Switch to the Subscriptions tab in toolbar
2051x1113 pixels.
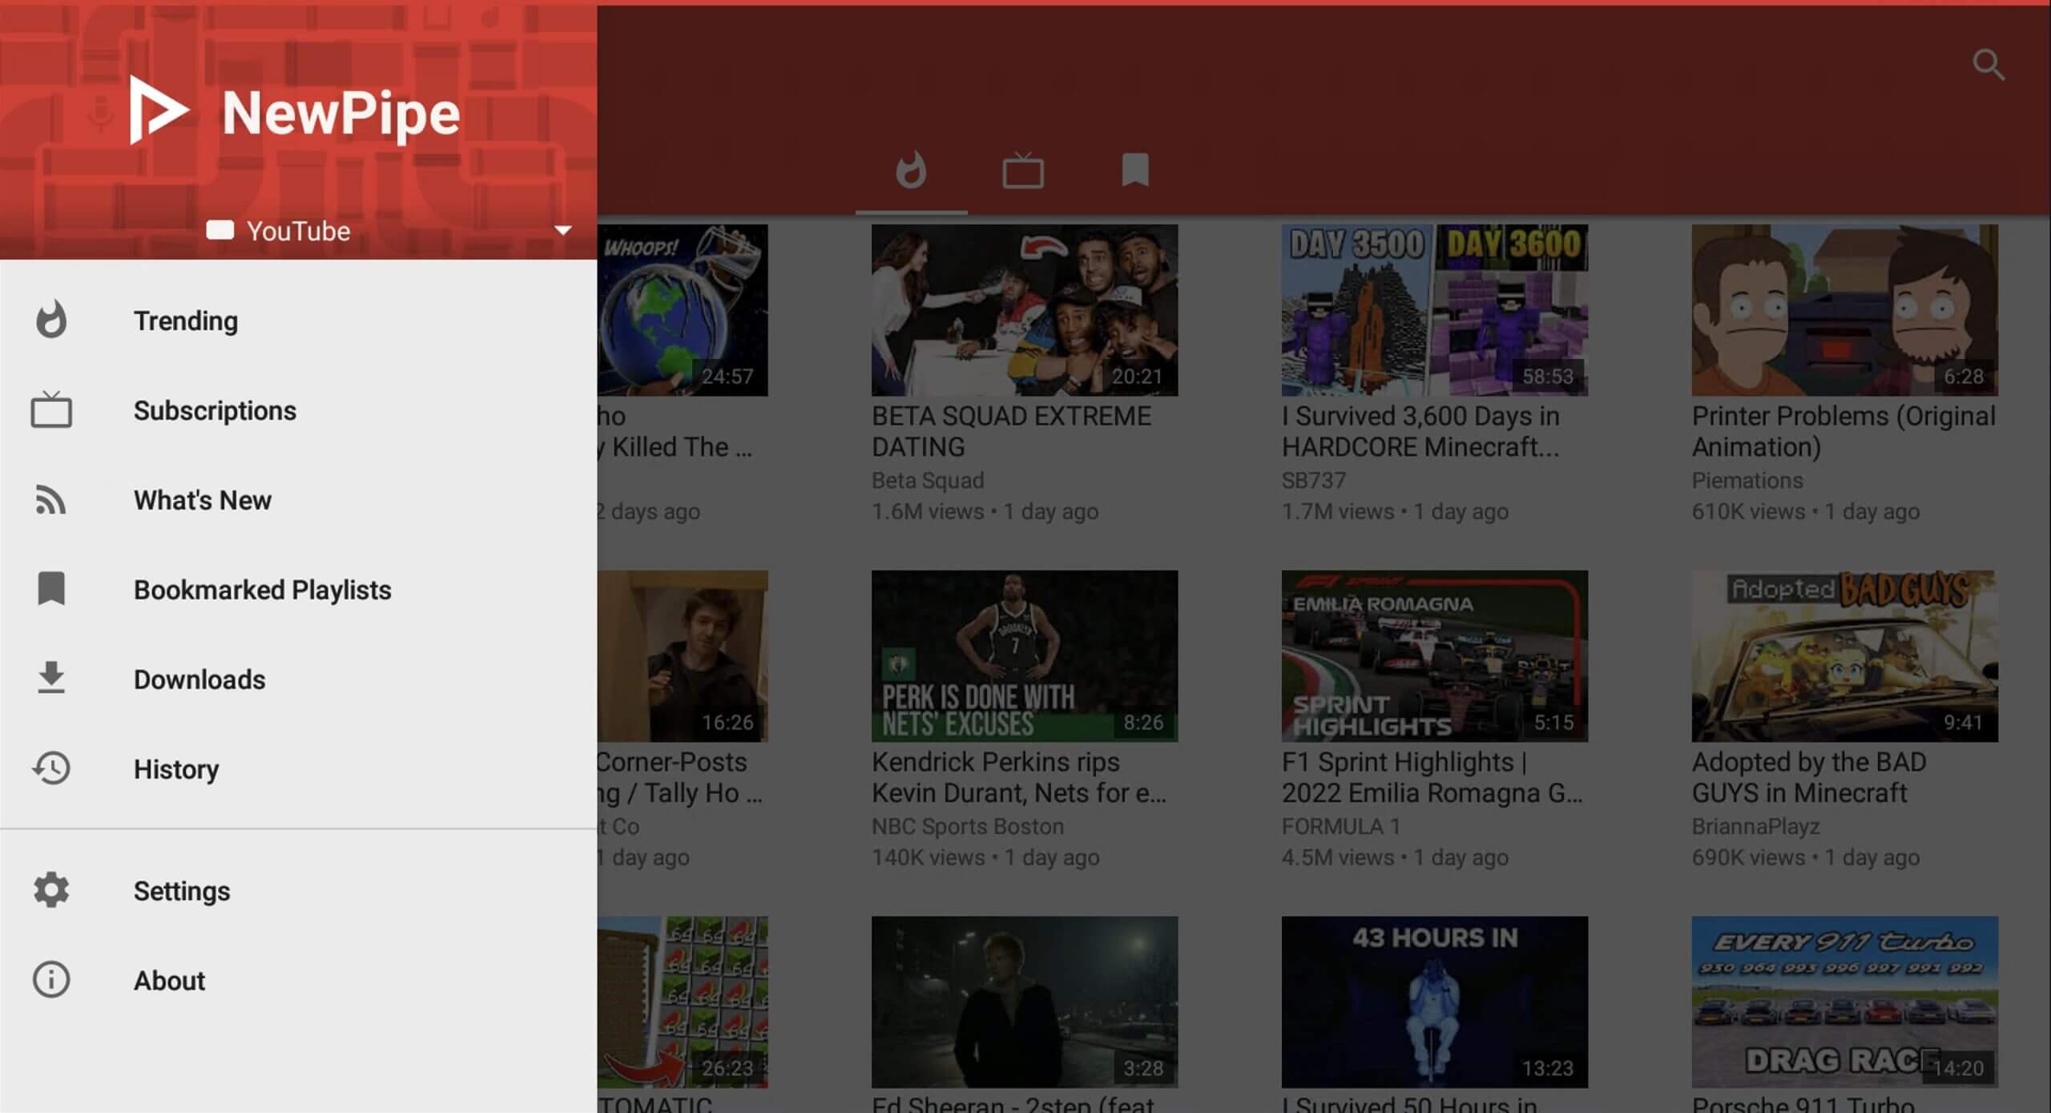tap(1022, 171)
